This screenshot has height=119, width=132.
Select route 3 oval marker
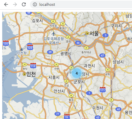105,35
